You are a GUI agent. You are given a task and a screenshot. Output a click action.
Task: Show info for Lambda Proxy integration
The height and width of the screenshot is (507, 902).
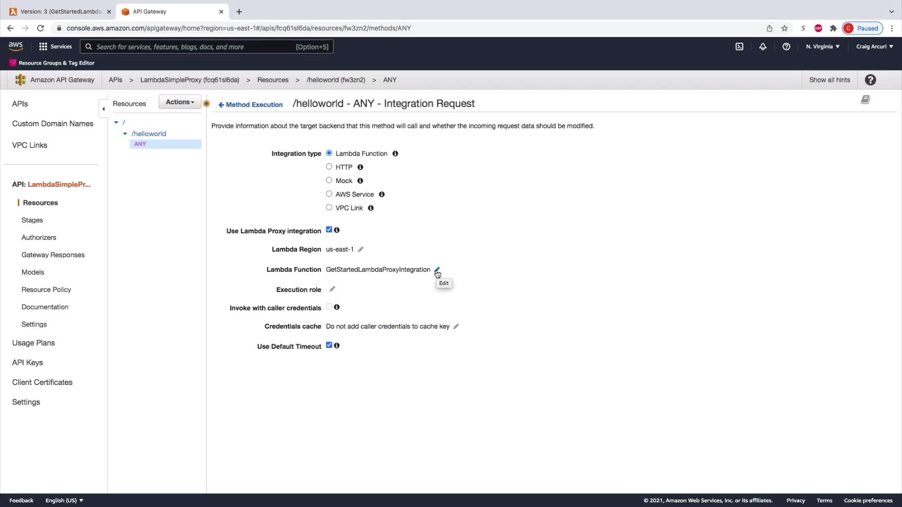tap(337, 230)
